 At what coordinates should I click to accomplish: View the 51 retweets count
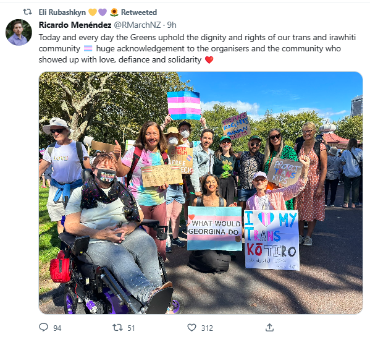[131, 328]
